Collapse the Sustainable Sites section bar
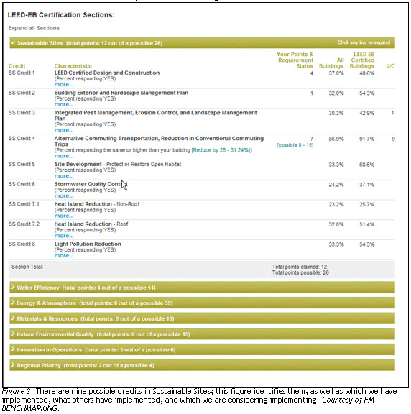The image size is (411, 414). coord(202,43)
